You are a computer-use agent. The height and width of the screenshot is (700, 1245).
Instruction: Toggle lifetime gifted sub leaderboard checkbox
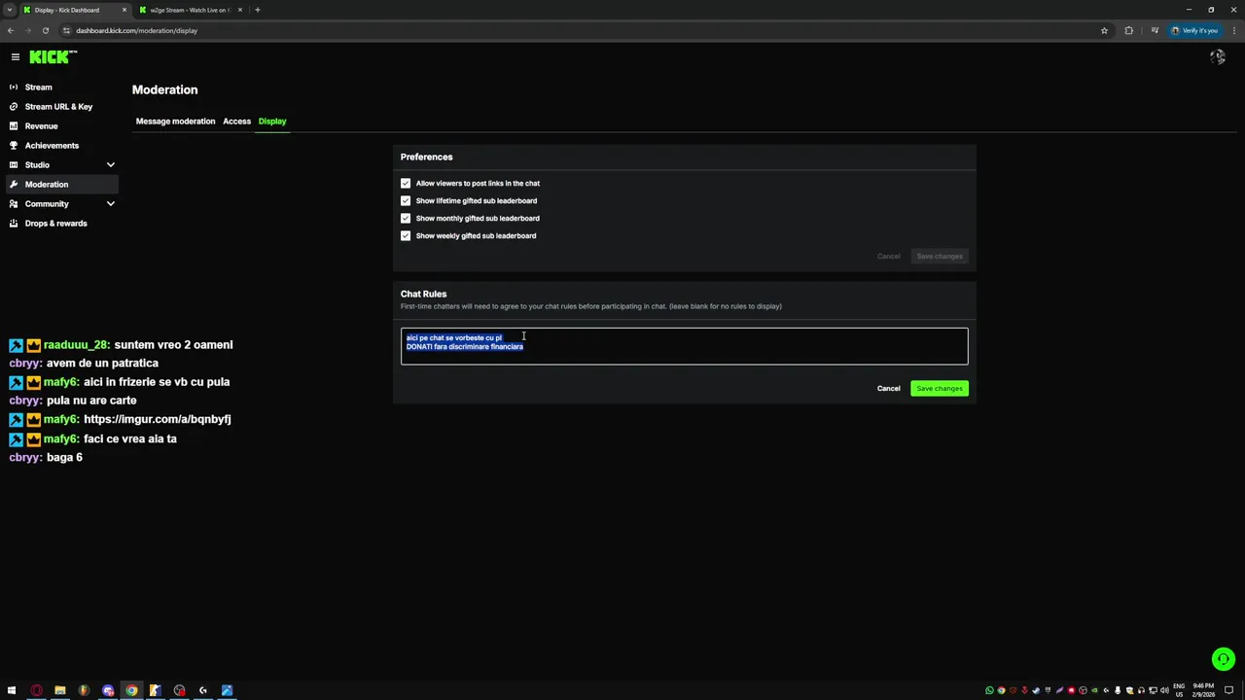click(406, 200)
